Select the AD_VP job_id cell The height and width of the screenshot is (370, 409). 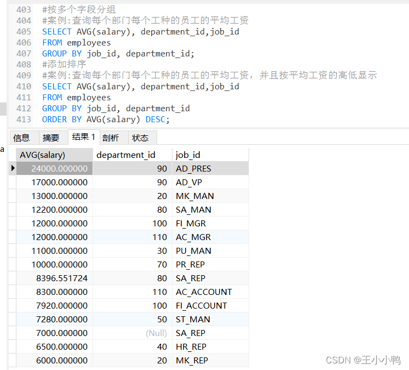(210, 182)
